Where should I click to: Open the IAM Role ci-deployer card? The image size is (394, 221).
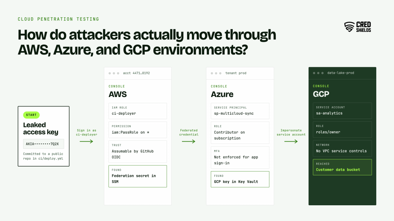(138, 111)
